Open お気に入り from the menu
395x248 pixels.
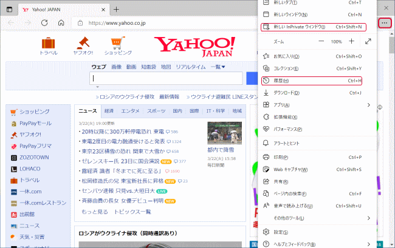(x=317, y=56)
